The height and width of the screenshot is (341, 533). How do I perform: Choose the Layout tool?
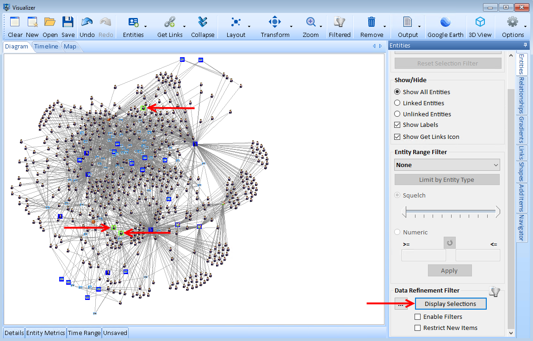[x=236, y=22]
